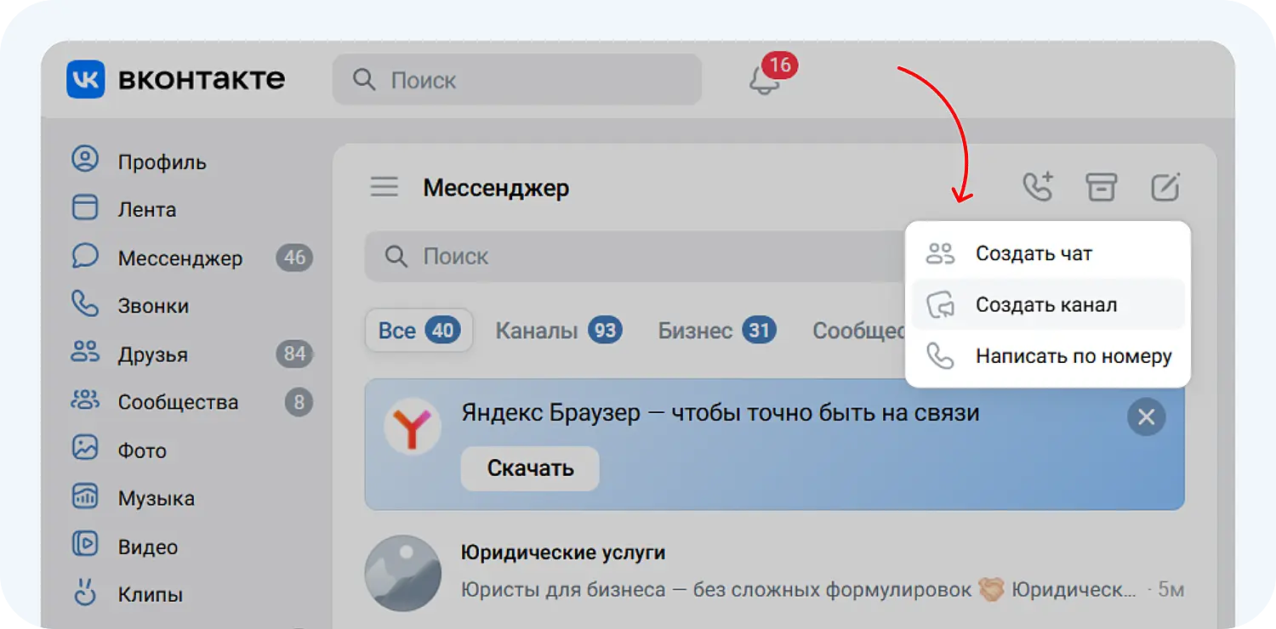Screen dimensions: 1276x629
Task: Open the chat archive box icon
Action: pos(1102,187)
